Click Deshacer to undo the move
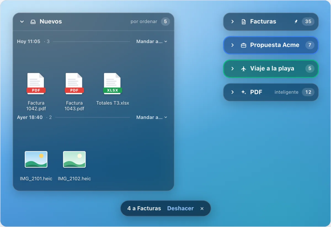Screen dimensions: 331x227 (x=180, y=208)
